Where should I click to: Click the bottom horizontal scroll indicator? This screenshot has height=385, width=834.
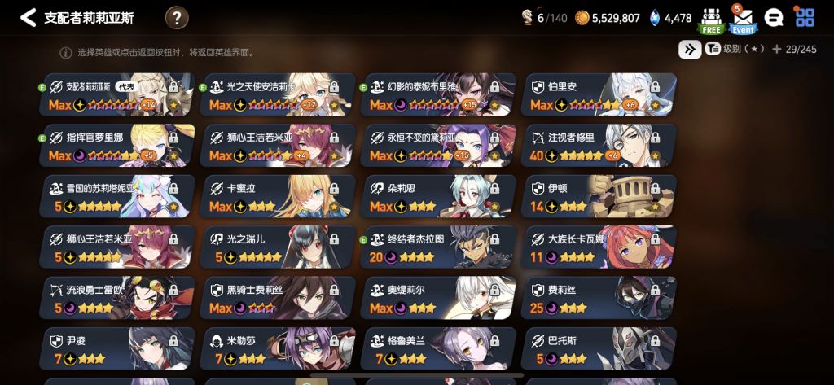click(416, 375)
